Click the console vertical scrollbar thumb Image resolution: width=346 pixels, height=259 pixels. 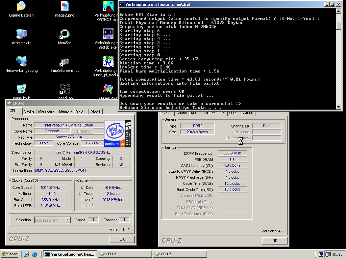(x=339, y=26)
